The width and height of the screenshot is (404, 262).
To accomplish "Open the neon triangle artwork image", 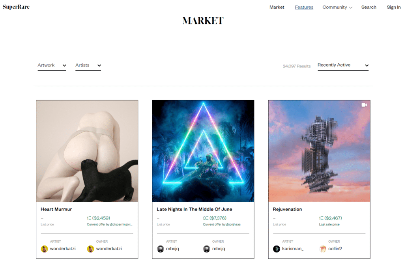I will (x=203, y=151).
